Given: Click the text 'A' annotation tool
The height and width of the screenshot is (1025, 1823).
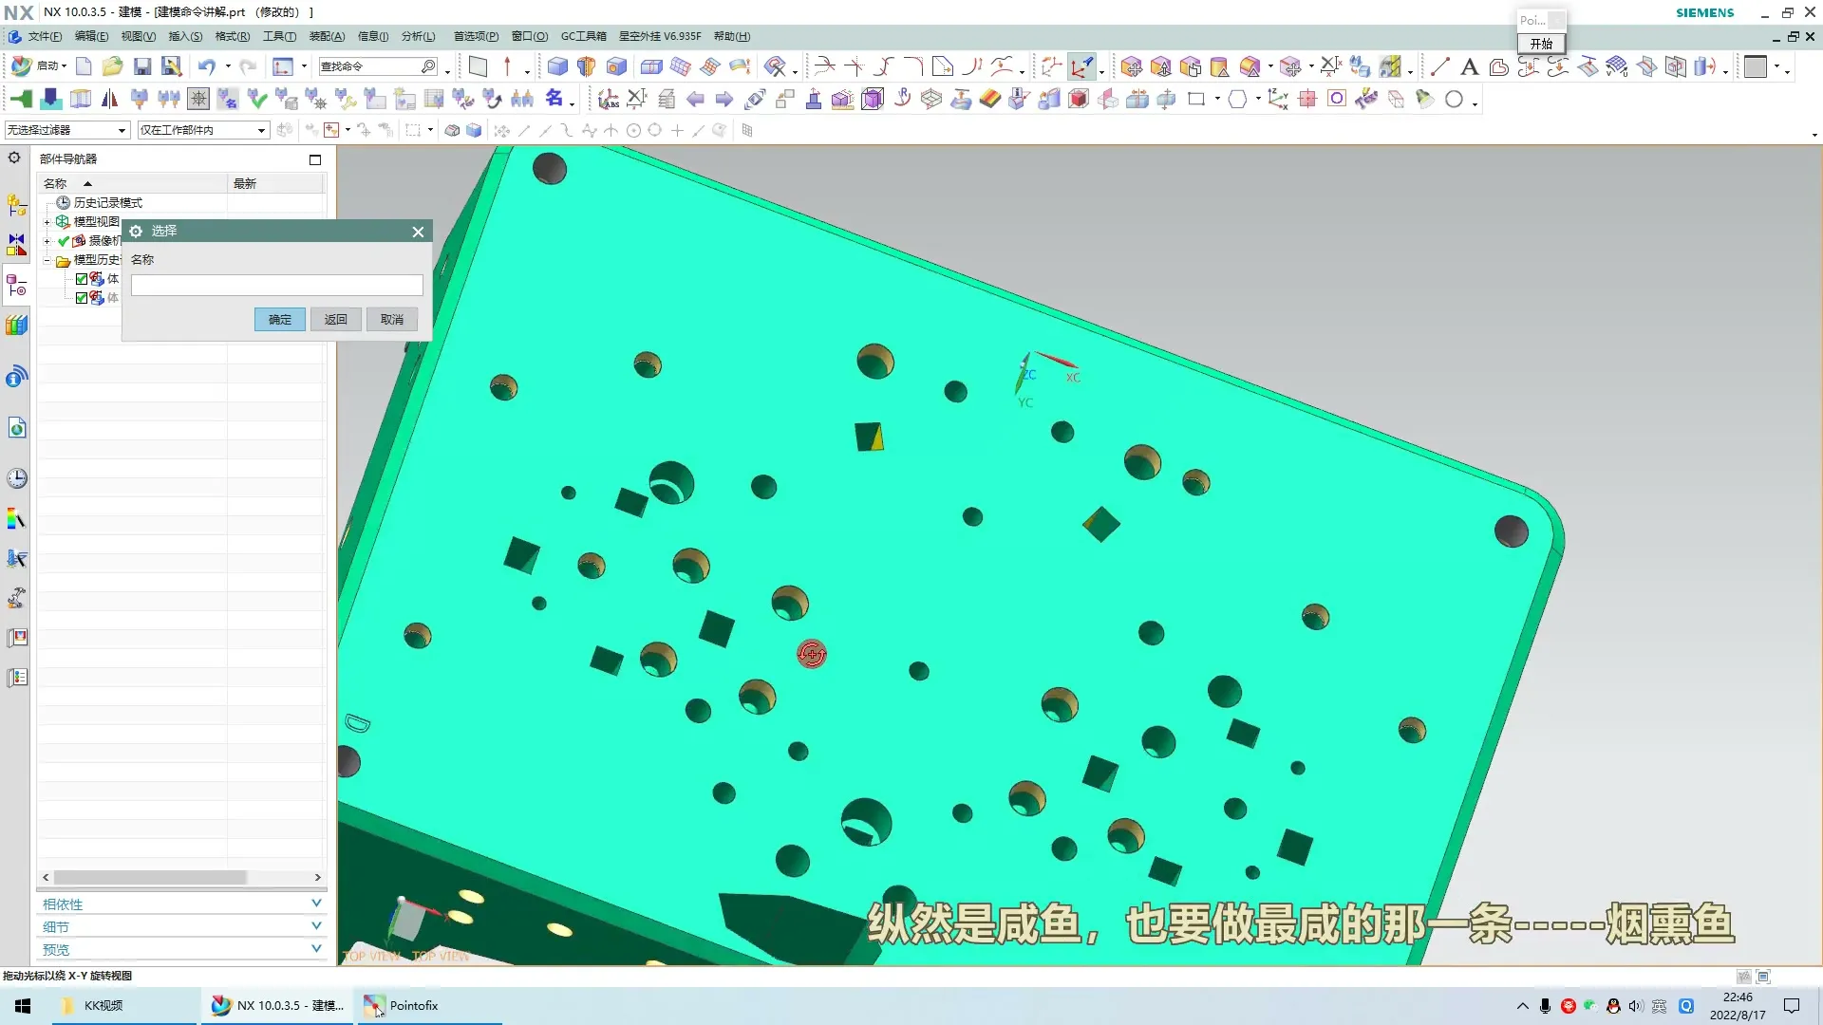Looking at the screenshot, I should pyautogui.click(x=1469, y=66).
